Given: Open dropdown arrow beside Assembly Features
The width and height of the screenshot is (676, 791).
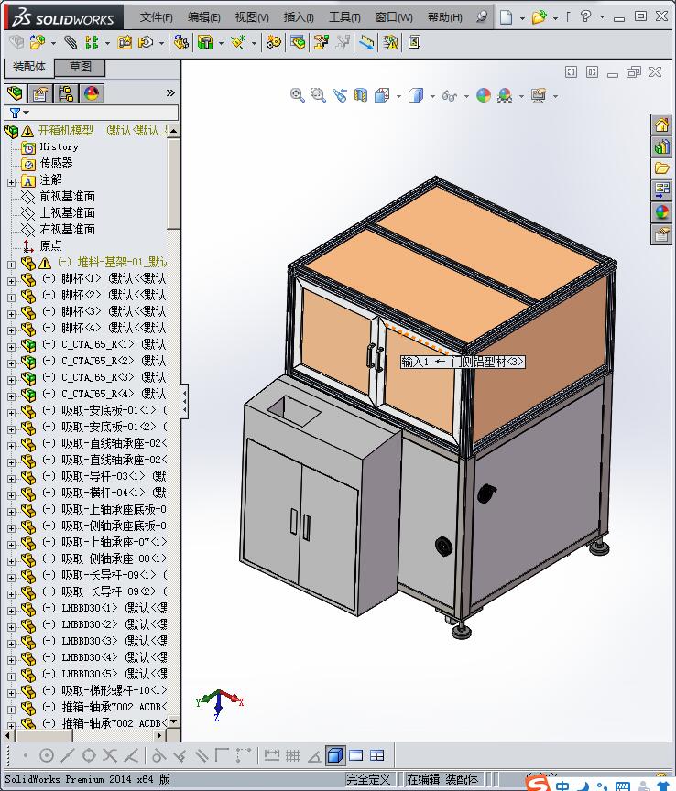Looking at the screenshot, I should pyautogui.click(x=221, y=43).
